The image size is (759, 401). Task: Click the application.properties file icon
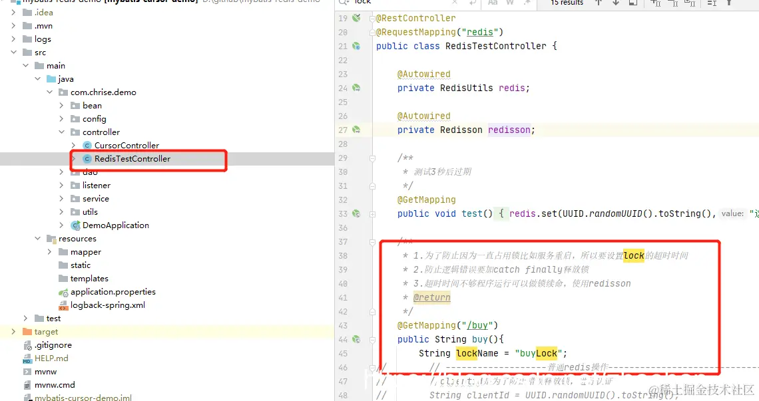coord(63,292)
